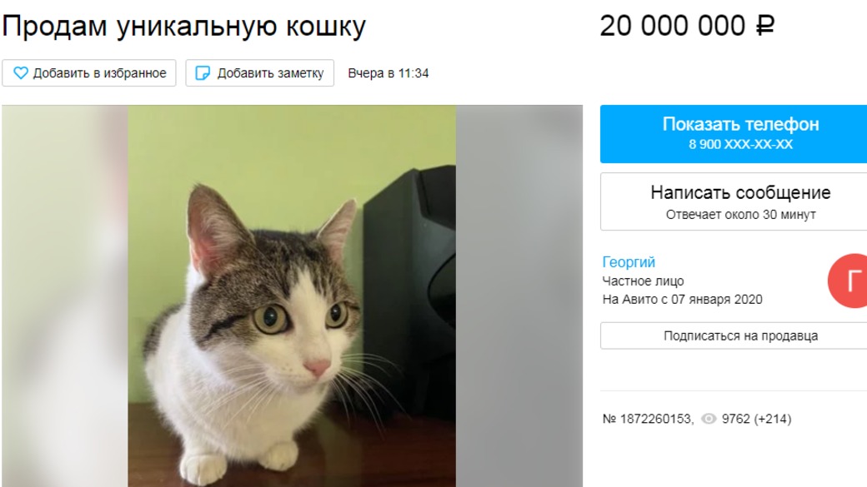The width and height of the screenshot is (867, 487).
Task: Click listing title Продам уникальную кошку
Action: [184, 27]
